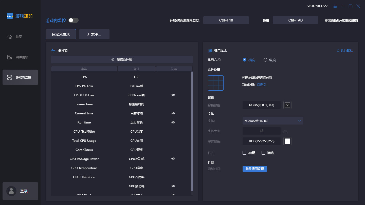Open the background color dropdown arrow
The height and width of the screenshot is (205, 365).
[x=287, y=105]
